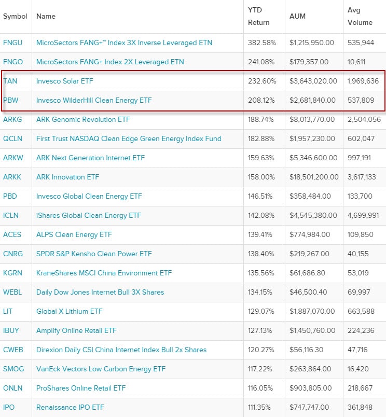Screen dimensions: 386x417
Task: Click the $46,500.40 AUM value
Action: coord(308,293)
